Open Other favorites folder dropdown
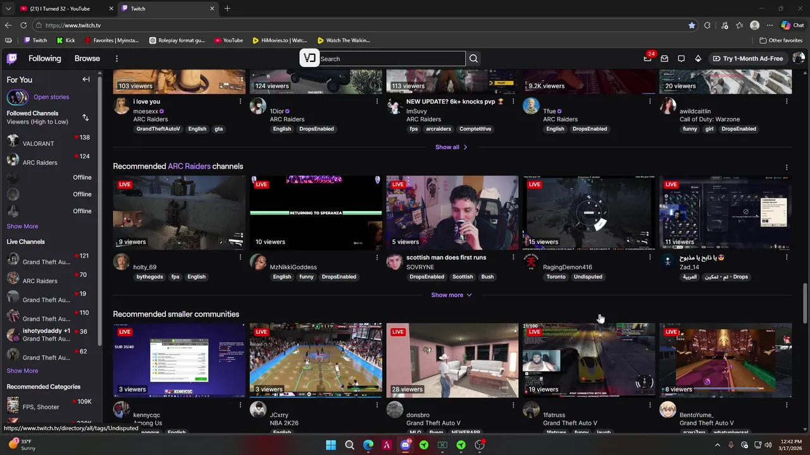This screenshot has height=455, width=810. pyautogui.click(x=781, y=40)
